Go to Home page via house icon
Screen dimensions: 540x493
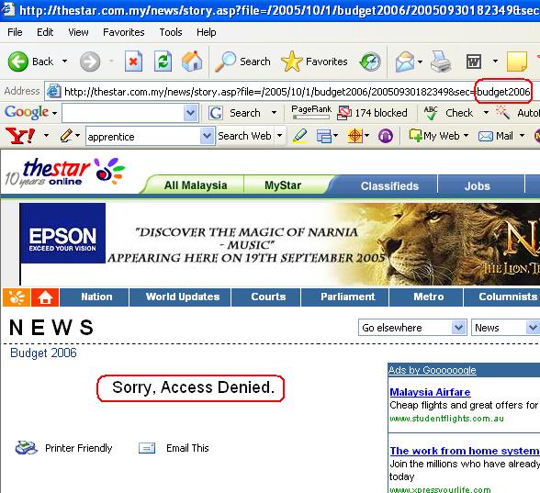192,62
